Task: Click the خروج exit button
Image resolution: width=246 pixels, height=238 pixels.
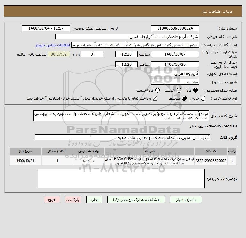Action: pyautogui.click(x=52, y=200)
